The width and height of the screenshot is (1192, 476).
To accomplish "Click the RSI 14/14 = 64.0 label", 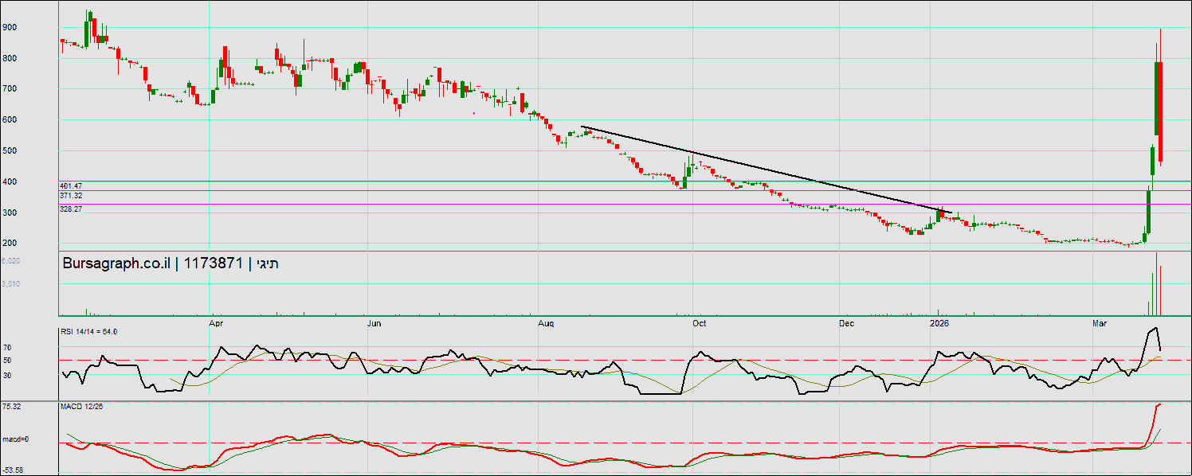I will click(89, 332).
